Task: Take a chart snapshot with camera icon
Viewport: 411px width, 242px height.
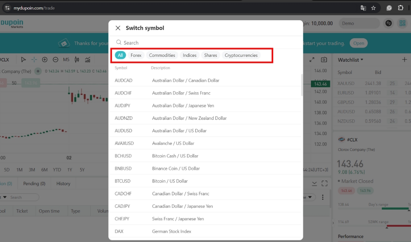Action: [324, 60]
